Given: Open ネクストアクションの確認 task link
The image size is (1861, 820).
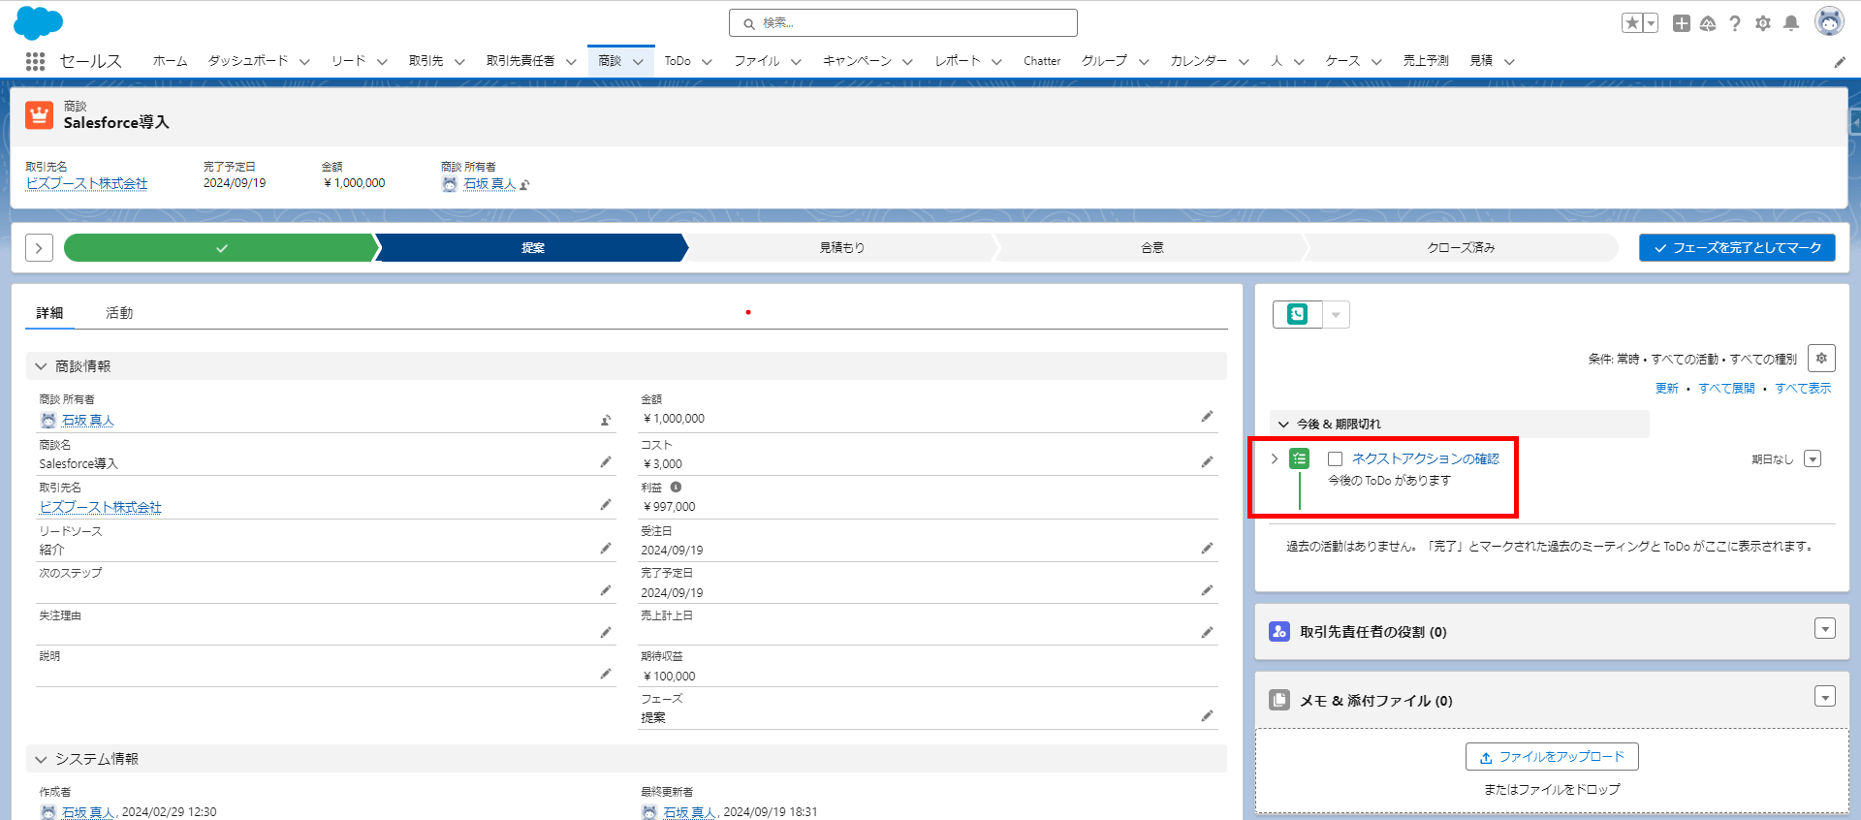Looking at the screenshot, I should point(1425,459).
